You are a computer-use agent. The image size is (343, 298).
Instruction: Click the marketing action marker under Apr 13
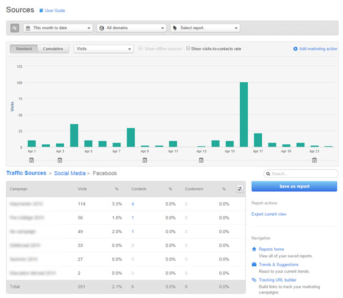coord(201,161)
